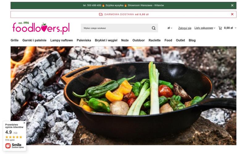Close the customer reviews widget
This screenshot has height=154, width=247.
pyautogui.click(x=24, y=123)
